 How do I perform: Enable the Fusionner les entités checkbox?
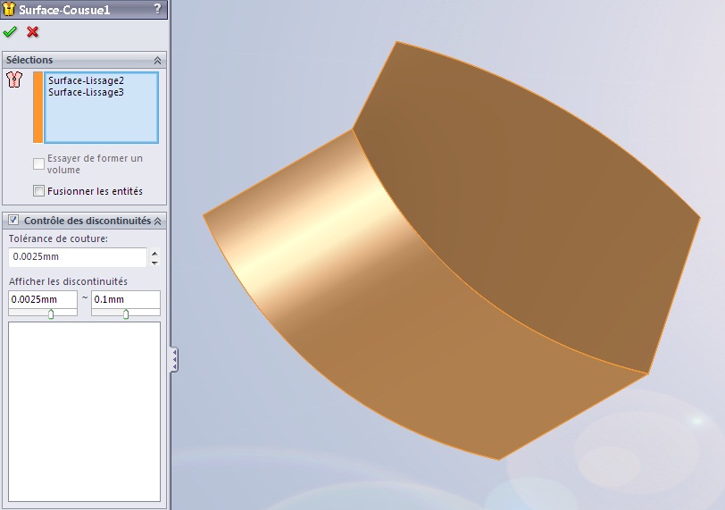coord(38,191)
